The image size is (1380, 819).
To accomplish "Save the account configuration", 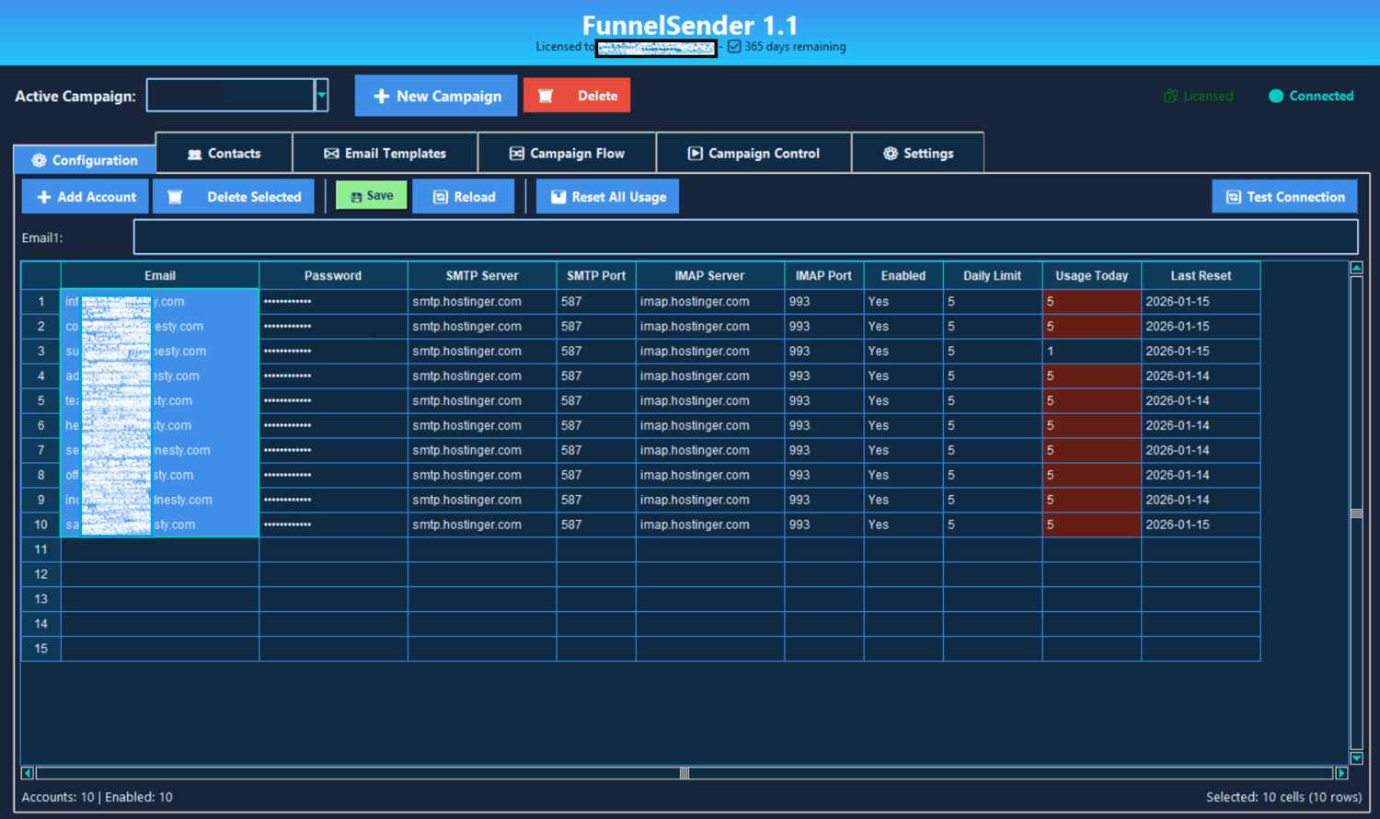I will [372, 195].
